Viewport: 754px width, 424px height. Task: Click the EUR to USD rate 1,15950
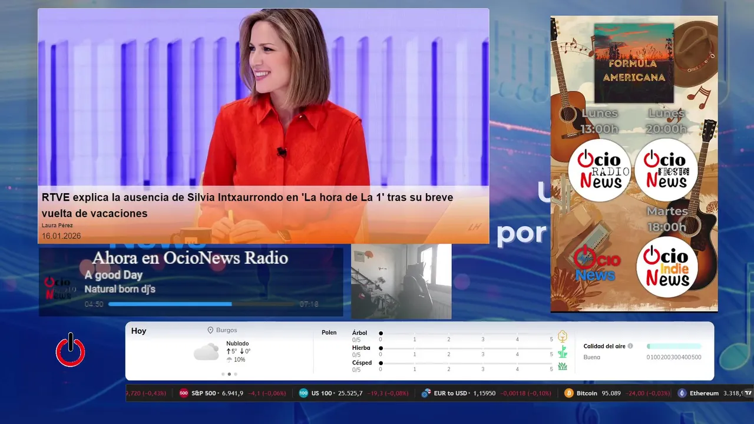pos(484,393)
